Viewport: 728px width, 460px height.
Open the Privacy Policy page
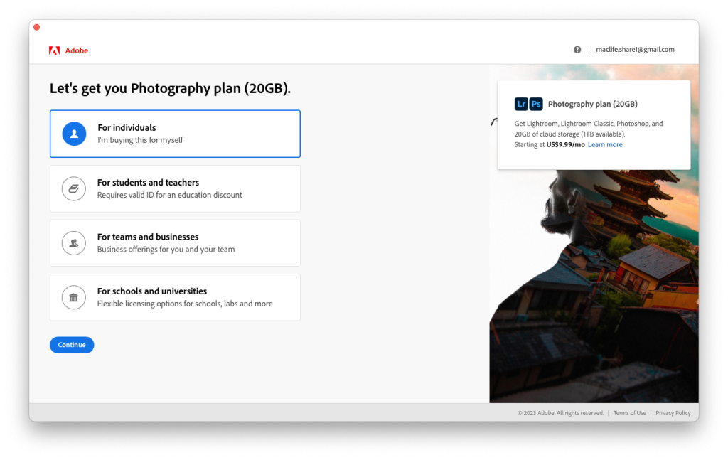[x=673, y=412]
